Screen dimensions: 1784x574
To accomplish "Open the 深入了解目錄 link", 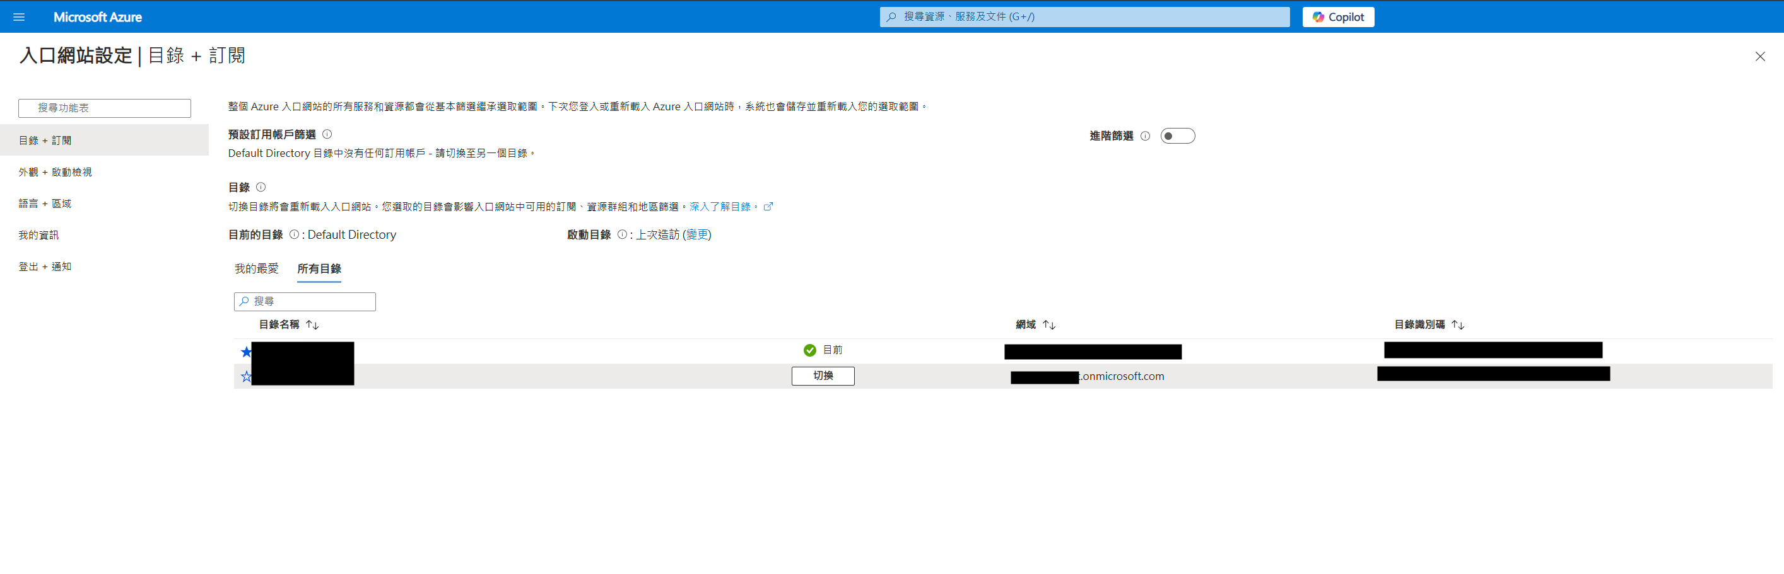I will tap(722, 207).
